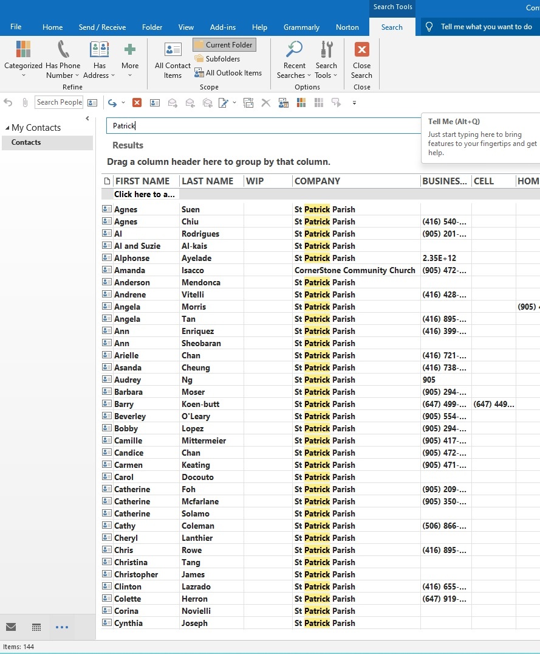This screenshot has width=540, height=654.
Task: Collapse My Contacts group
Action: point(7,128)
